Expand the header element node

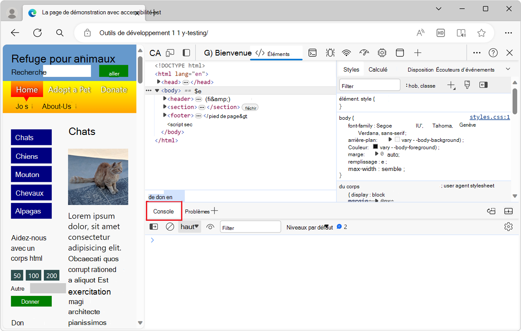point(165,99)
